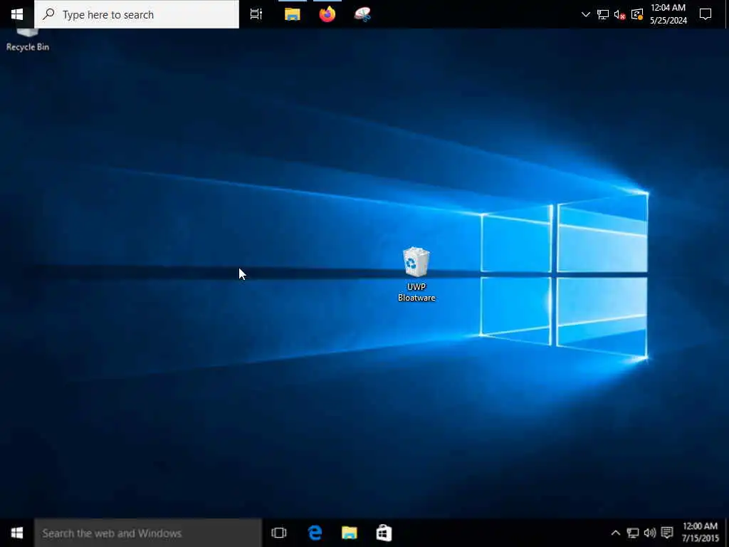This screenshot has height=547, width=729.
Task: Click 'Search the web and Windows' box
Action: coord(148,533)
